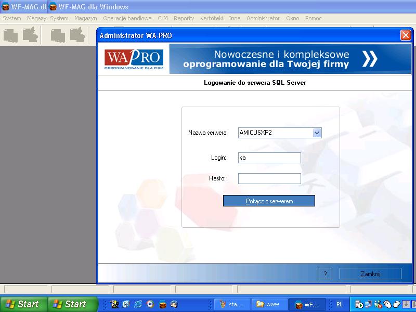Open Windows Media Player quick launch icon

150,304
